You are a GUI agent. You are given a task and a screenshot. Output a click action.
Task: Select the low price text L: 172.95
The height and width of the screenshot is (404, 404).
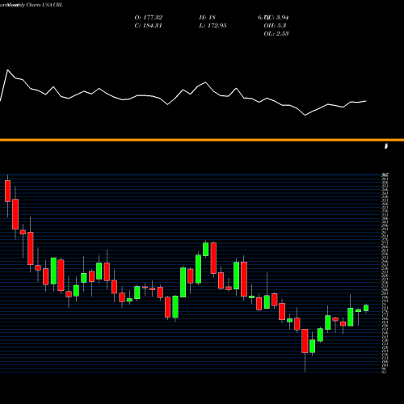tap(213, 26)
